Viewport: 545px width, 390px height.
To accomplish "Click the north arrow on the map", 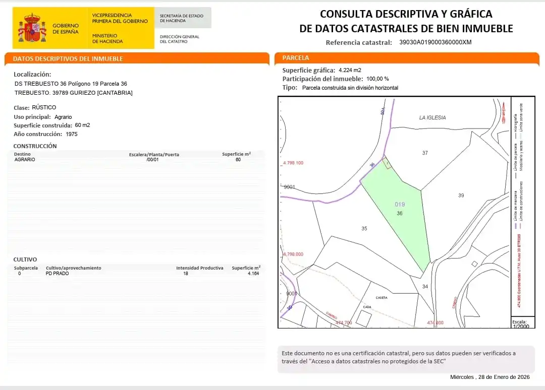I will (504, 113).
